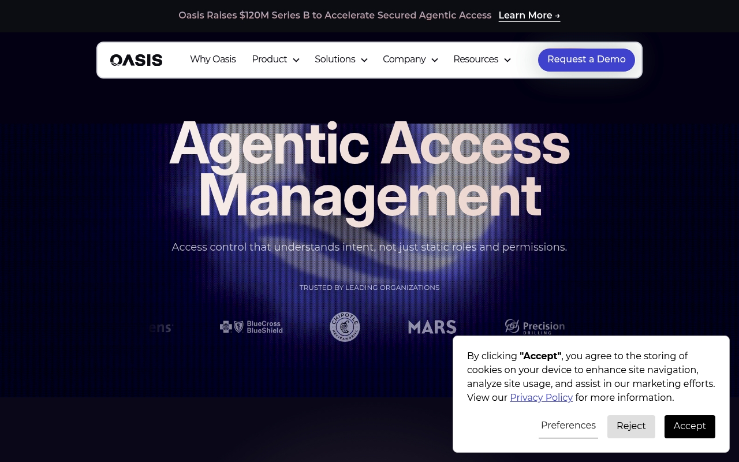Expand the Resources dropdown chevron
The width and height of the screenshot is (739, 462).
(507, 60)
